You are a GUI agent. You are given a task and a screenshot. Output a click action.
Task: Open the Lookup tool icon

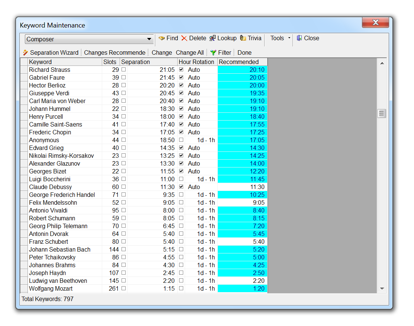tap(213, 38)
